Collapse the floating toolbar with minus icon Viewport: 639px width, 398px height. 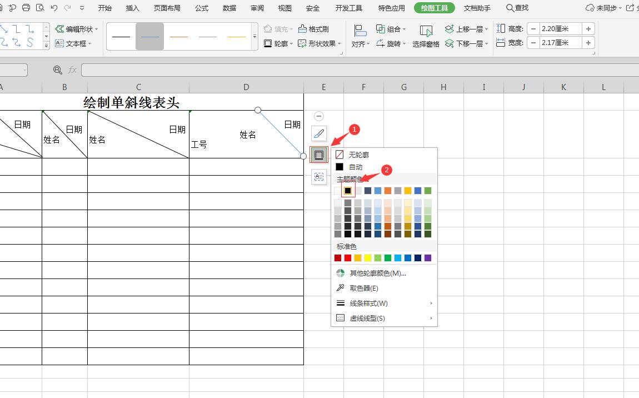point(319,116)
